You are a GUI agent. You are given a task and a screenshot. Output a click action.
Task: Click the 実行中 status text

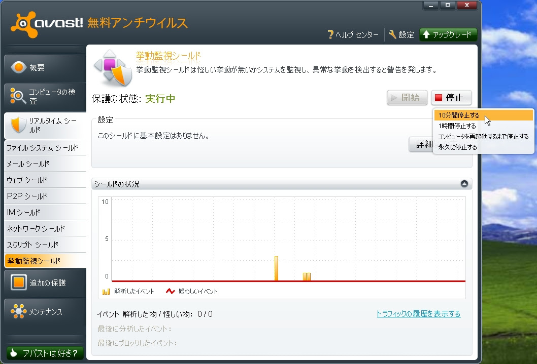[x=160, y=98]
